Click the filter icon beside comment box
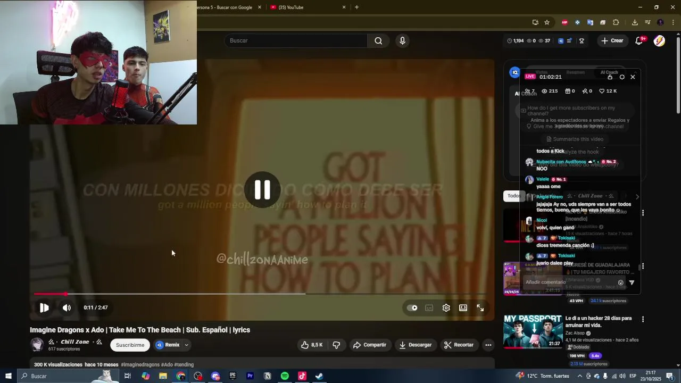Screen dimensions: 681x383 [x=632, y=282]
